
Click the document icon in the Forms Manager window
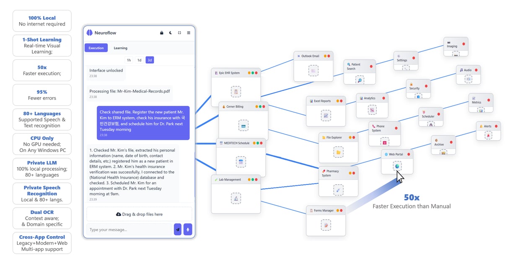tap(326, 226)
